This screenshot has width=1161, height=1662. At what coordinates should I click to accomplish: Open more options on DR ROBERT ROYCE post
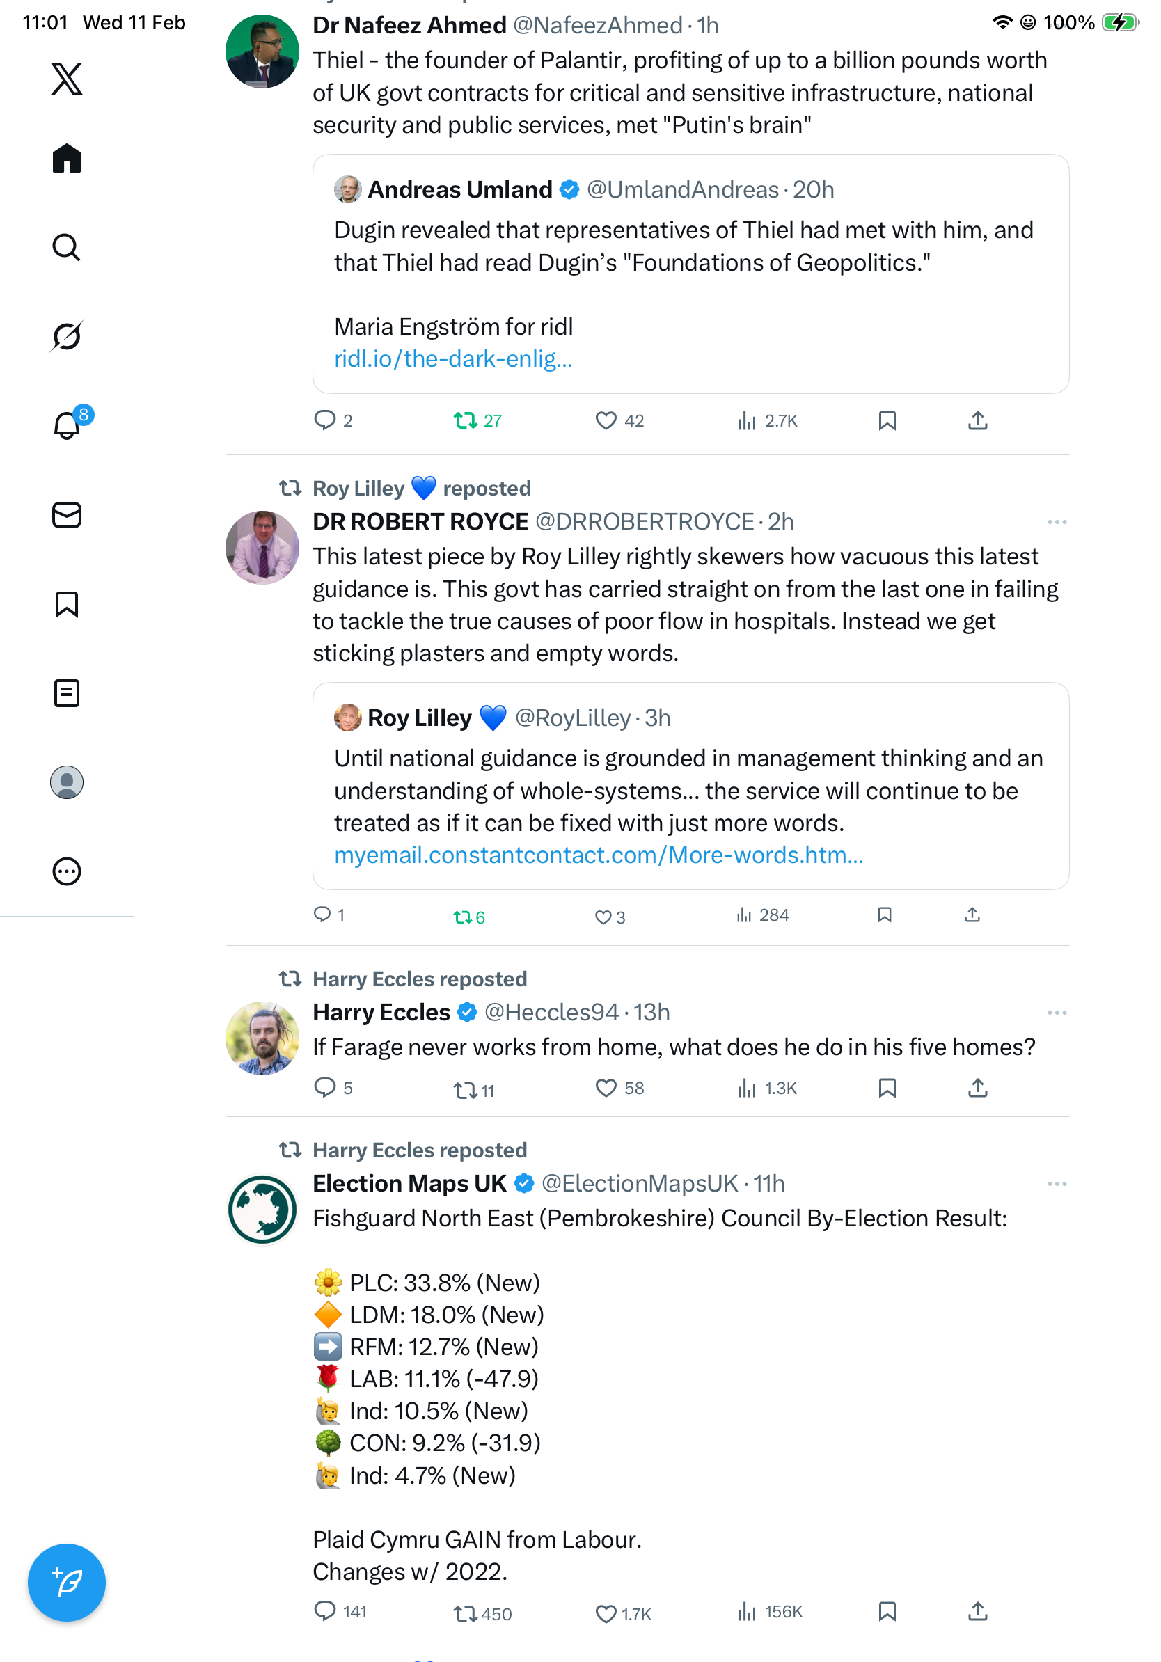(x=1056, y=522)
